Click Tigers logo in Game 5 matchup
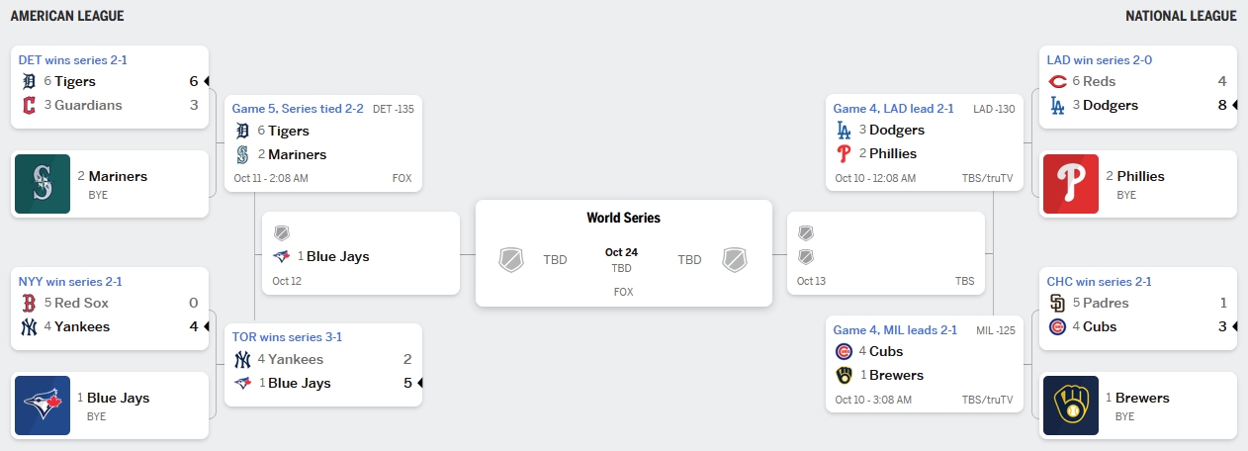Viewport: 1248px width, 451px height. tap(243, 131)
